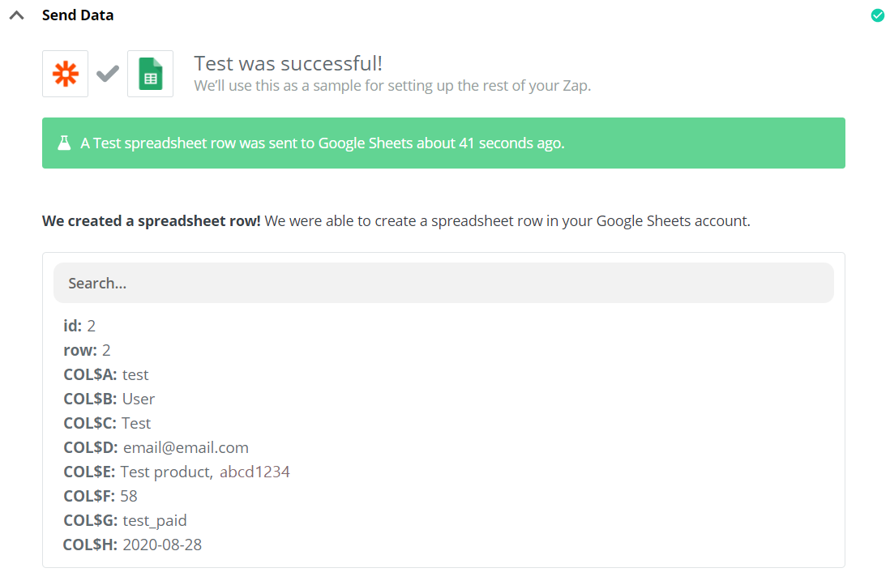
Task: Click the 'Test was successful!' heading
Action: (x=288, y=63)
